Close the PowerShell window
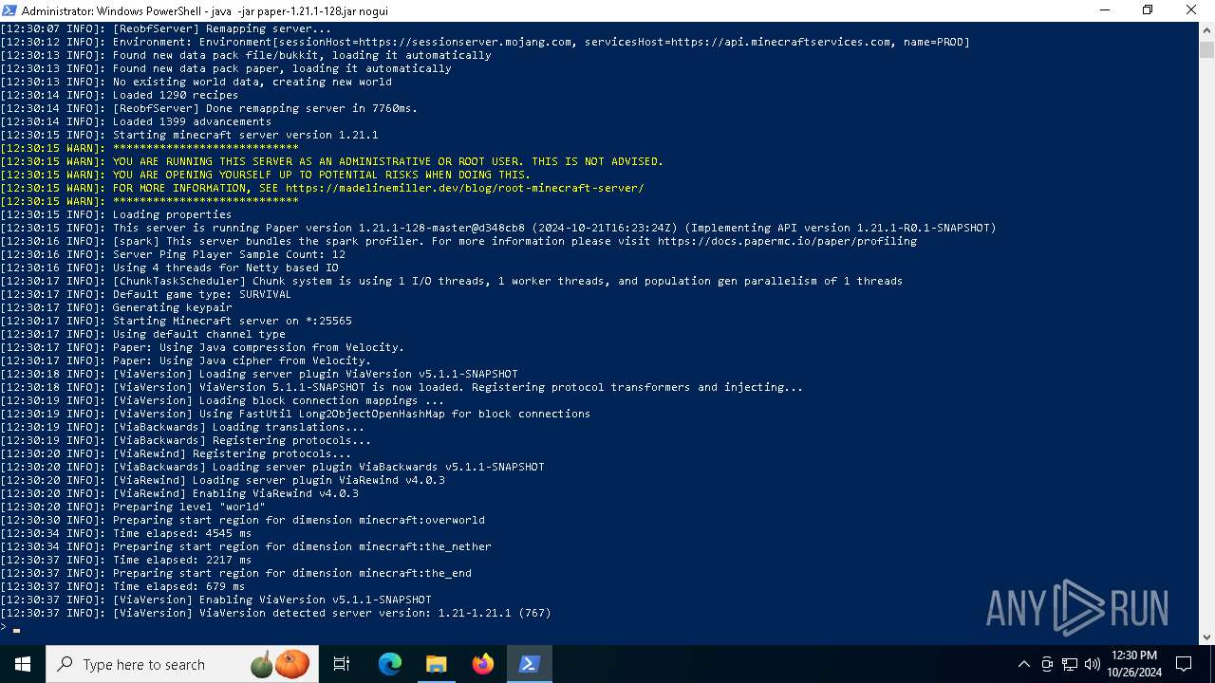Viewport: 1215px width, 683px height. [1192, 10]
